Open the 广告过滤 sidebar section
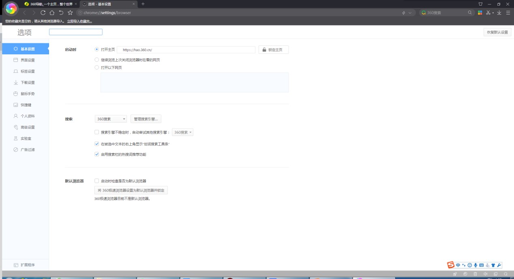 [x=25, y=149]
